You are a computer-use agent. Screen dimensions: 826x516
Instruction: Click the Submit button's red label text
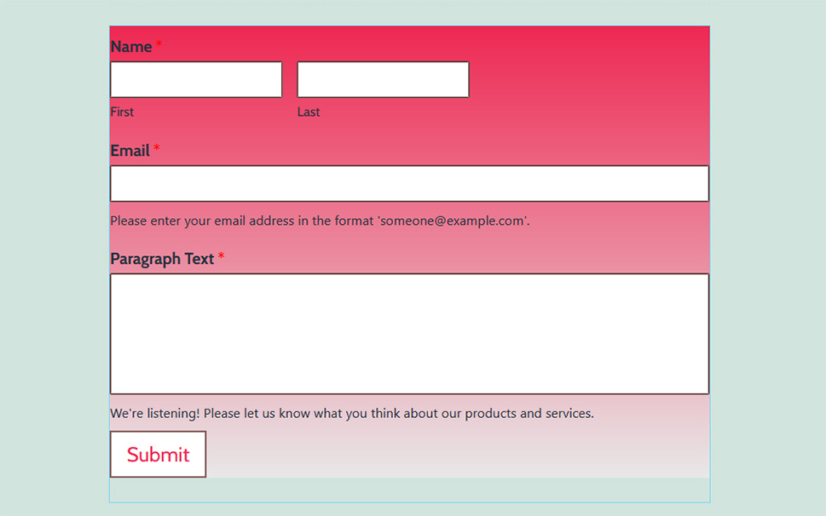coord(158,454)
